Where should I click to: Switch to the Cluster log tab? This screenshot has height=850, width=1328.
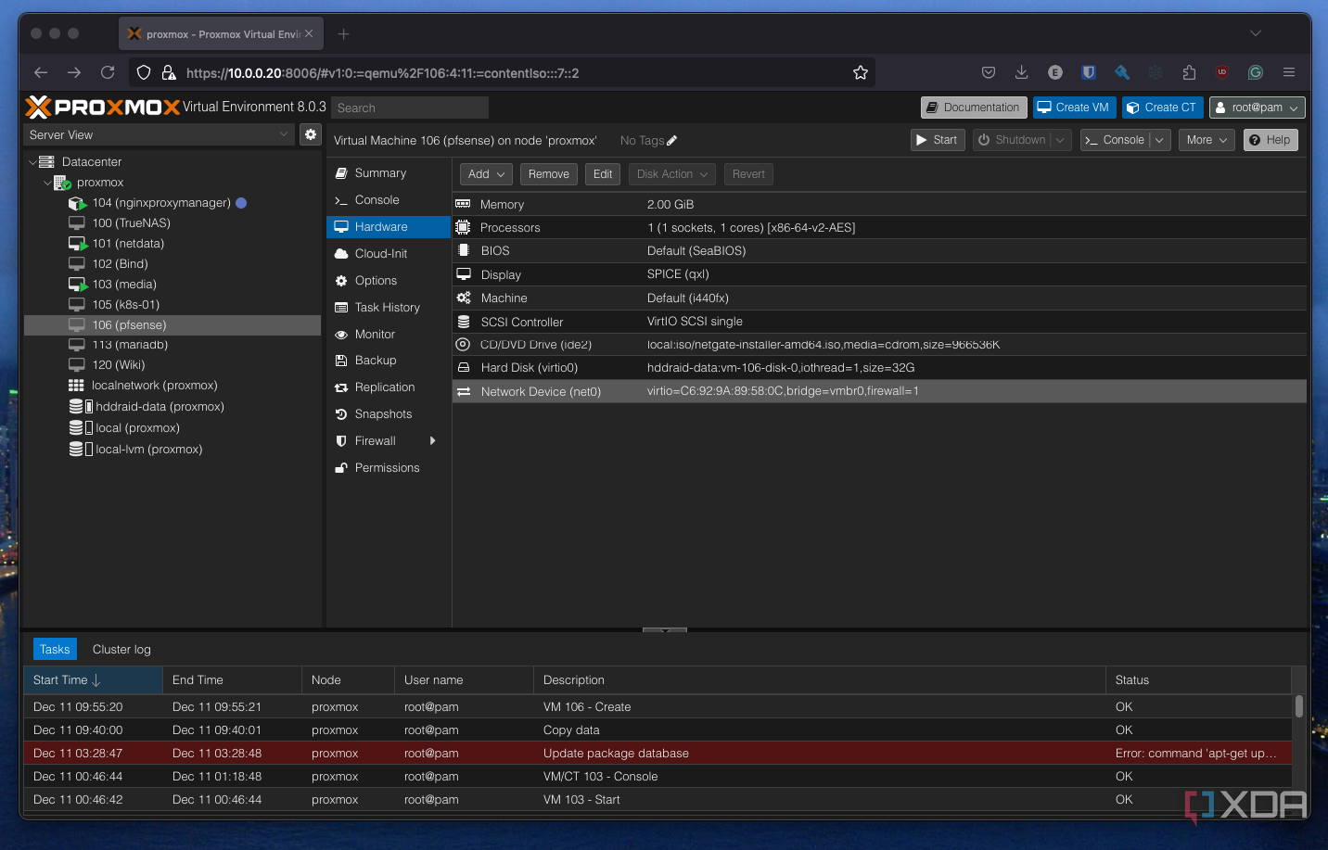tap(121, 650)
